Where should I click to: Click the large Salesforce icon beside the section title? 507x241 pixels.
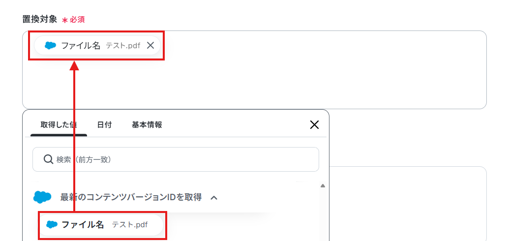(42, 197)
